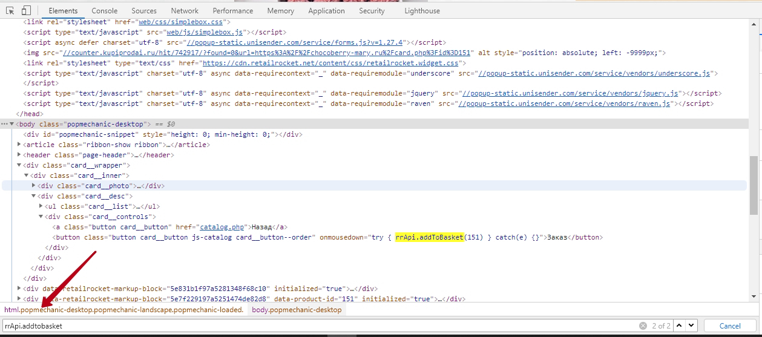Follow the catalog.php href link
This screenshot has width=762, height=337.
tap(222, 227)
